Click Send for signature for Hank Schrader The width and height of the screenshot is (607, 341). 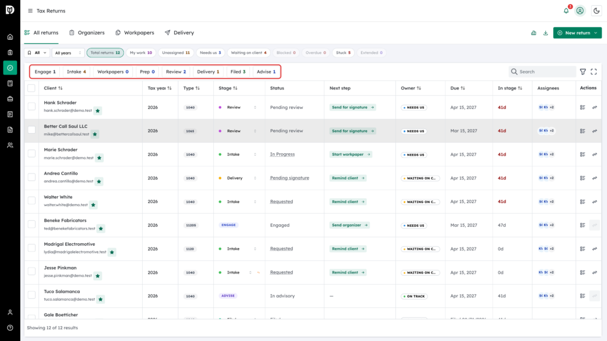(x=353, y=108)
